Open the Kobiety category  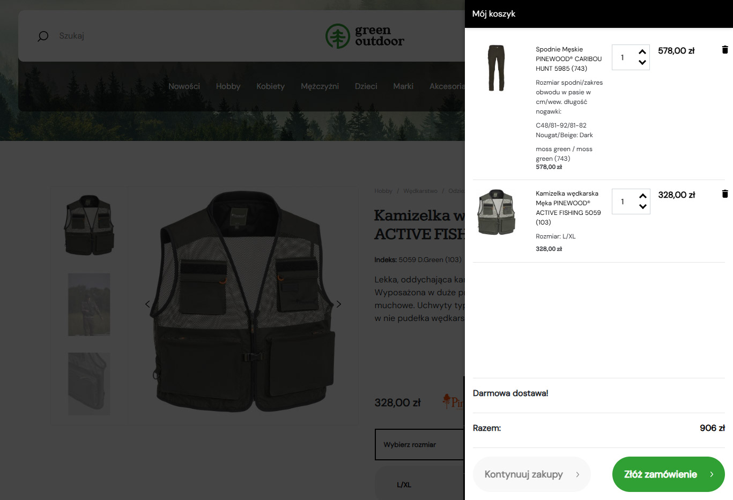[270, 86]
